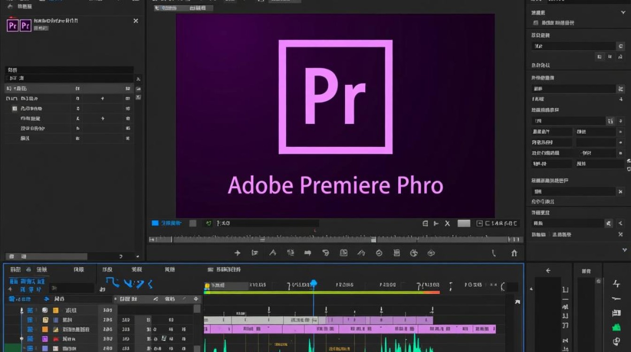Click the light gray rectangle swatch under preview

(x=464, y=223)
